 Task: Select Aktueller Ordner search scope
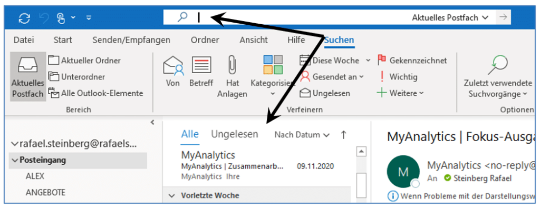pos(85,61)
